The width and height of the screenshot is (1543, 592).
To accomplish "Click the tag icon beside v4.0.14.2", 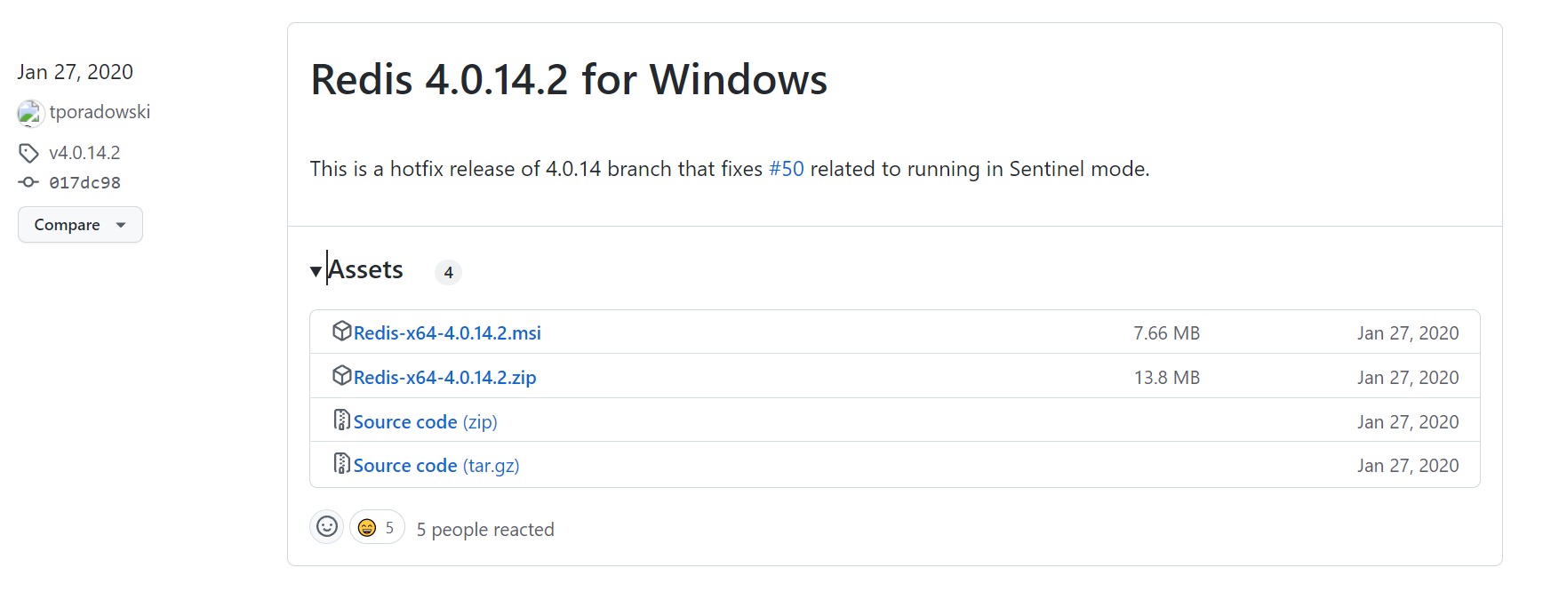I will click(28, 153).
